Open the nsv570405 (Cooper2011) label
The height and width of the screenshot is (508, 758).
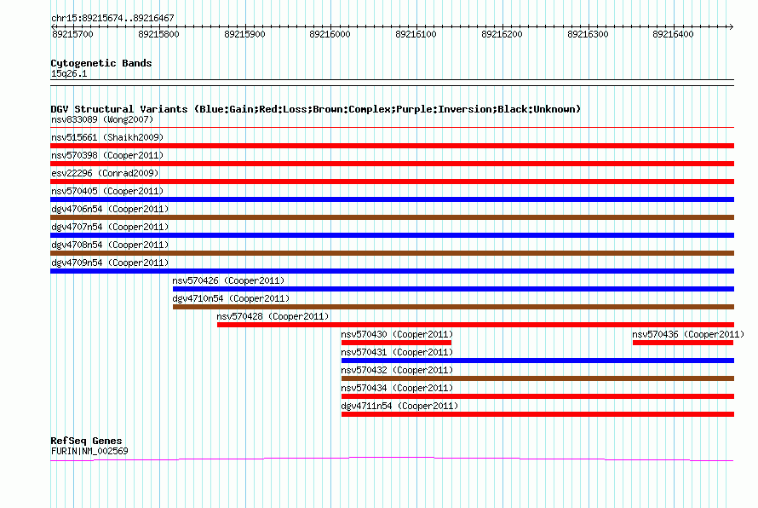[107, 191]
